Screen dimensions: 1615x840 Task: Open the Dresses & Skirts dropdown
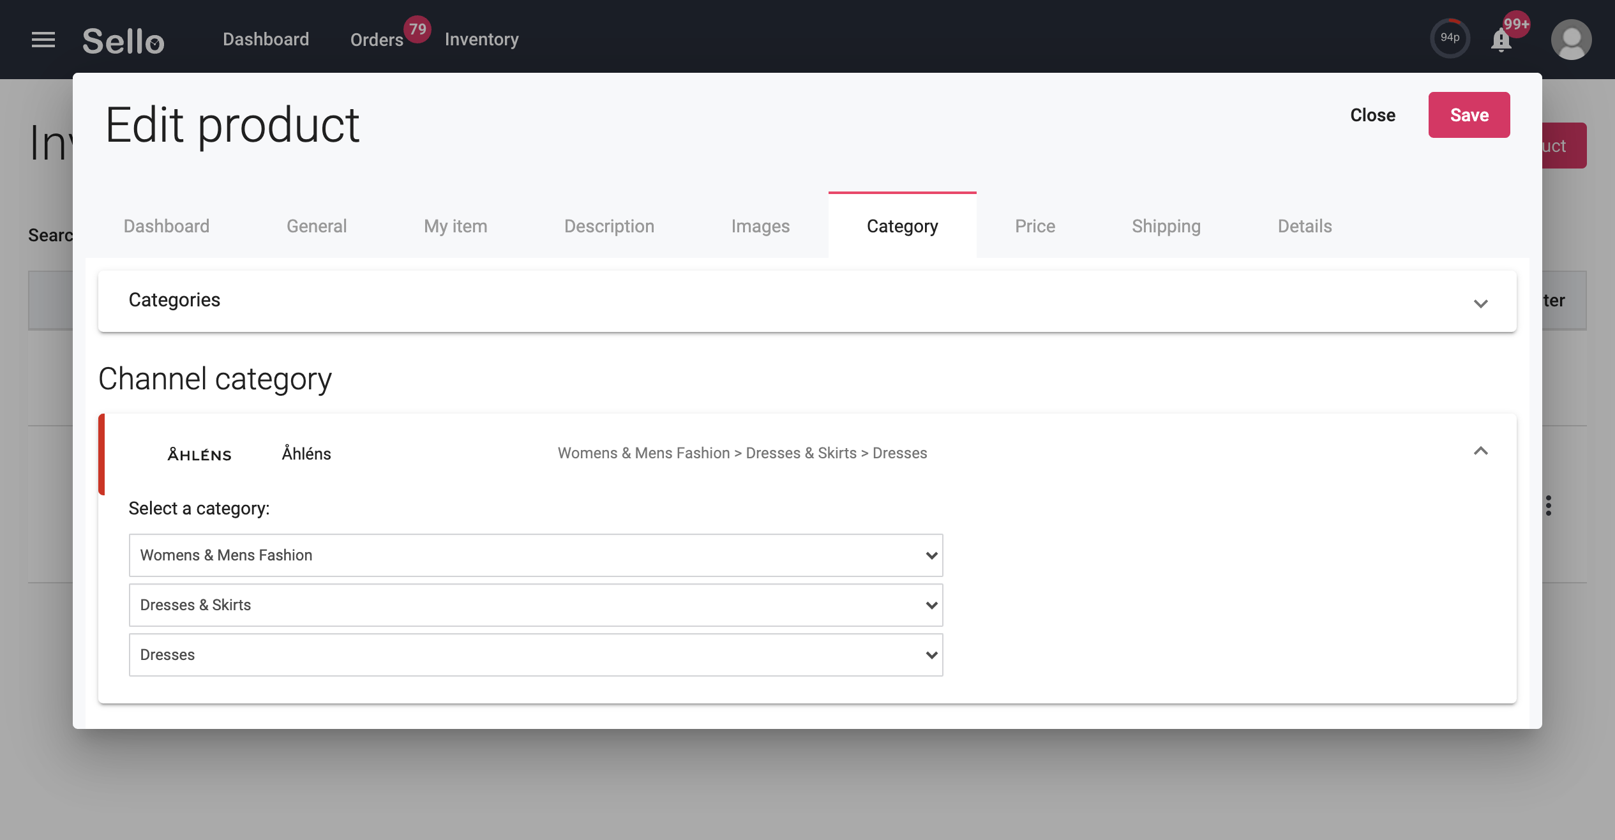point(536,605)
